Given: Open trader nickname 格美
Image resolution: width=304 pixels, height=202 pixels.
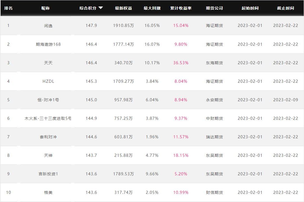Looking at the screenshot, I should [48, 192].
